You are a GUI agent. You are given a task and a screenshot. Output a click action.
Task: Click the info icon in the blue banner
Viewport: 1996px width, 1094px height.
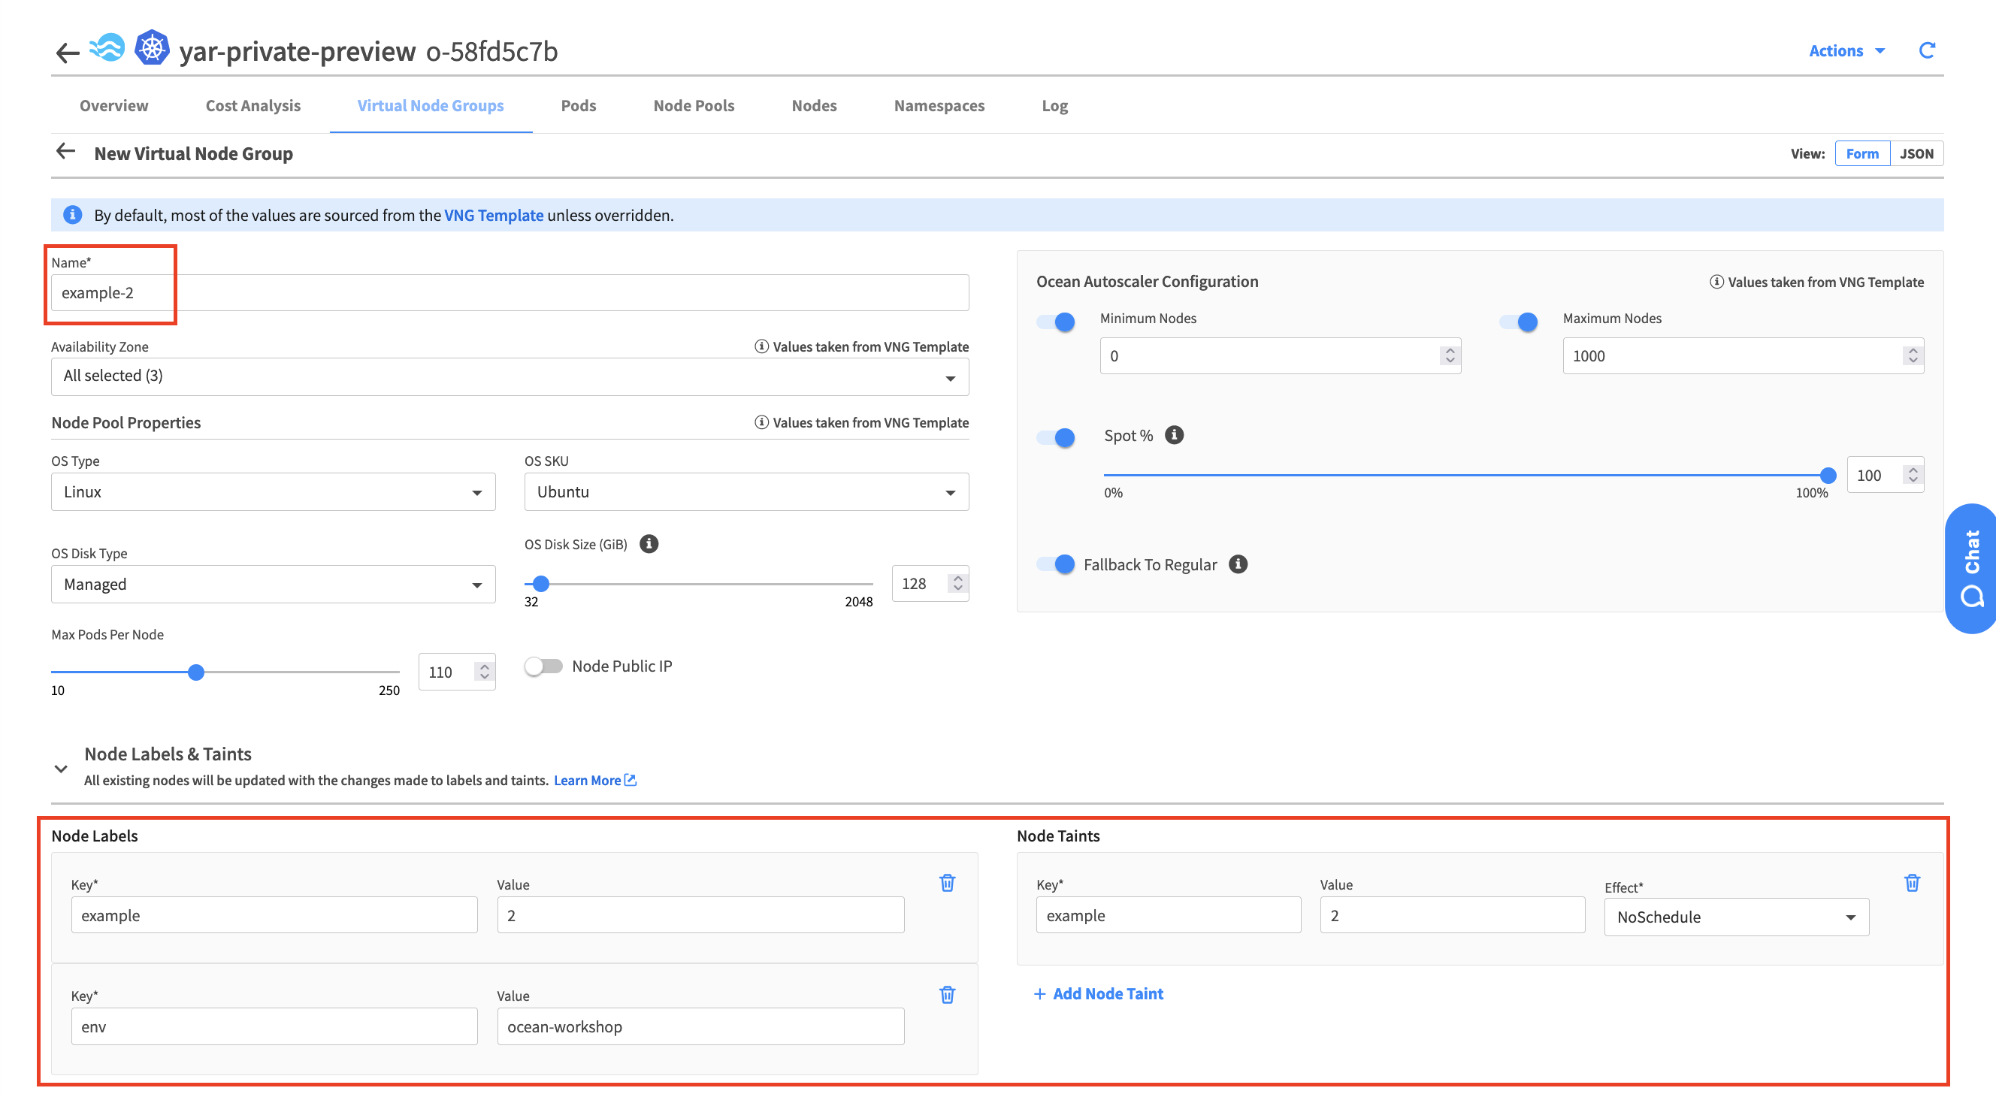(73, 215)
